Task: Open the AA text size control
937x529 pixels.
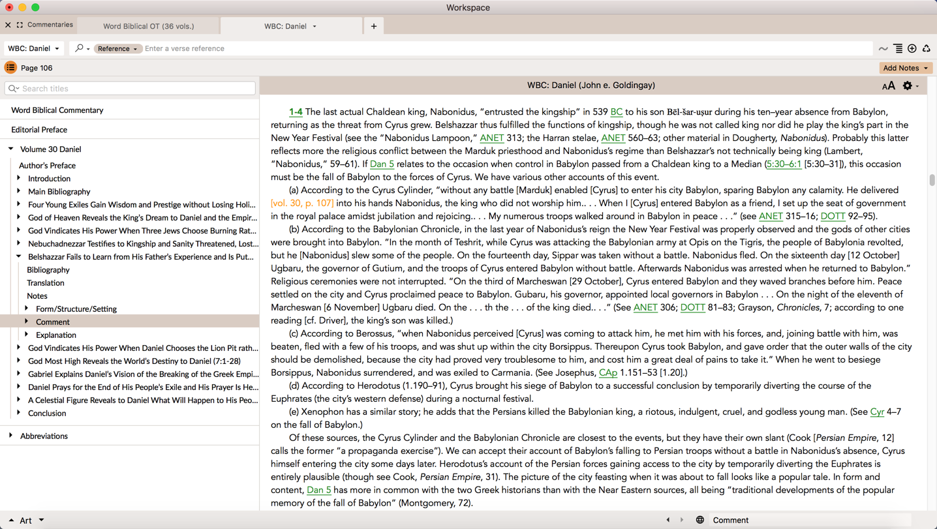Action: [x=888, y=86]
